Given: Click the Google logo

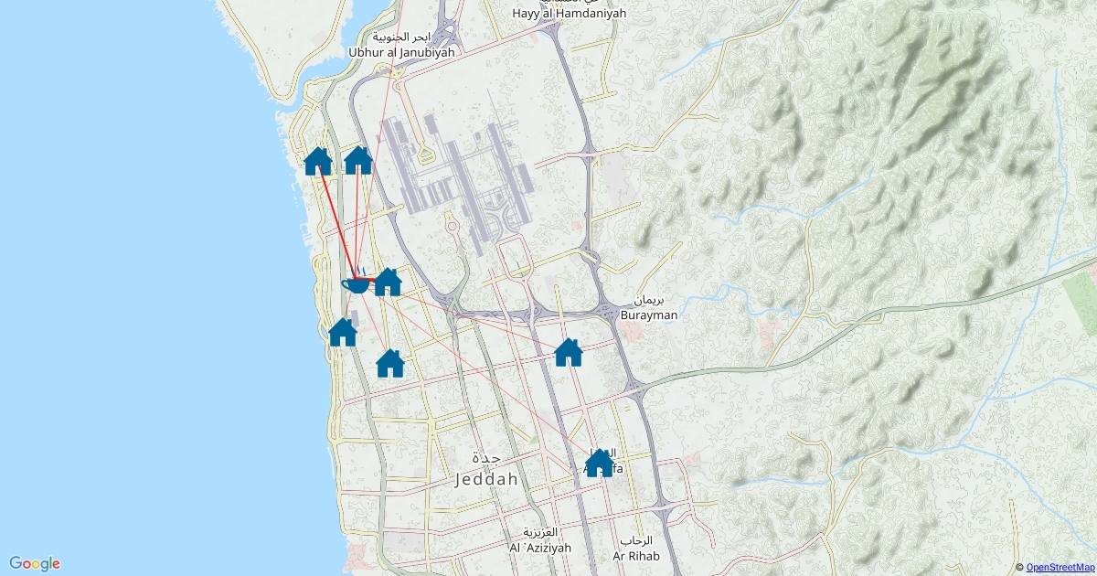Looking at the screenshot, I should click(35, 563).
